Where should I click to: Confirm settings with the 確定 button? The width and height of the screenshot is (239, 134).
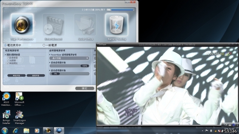tap(85, 89)
